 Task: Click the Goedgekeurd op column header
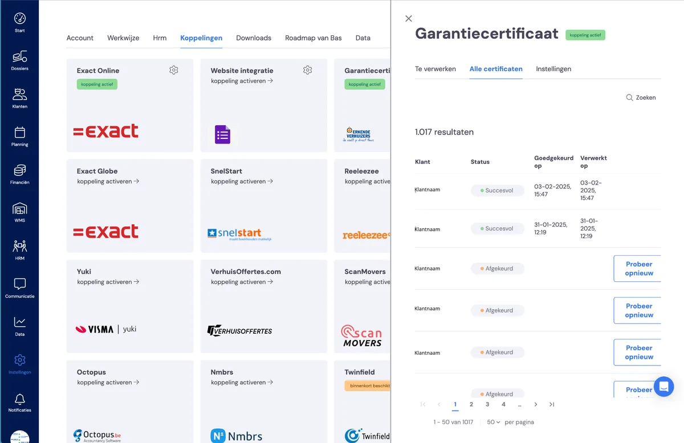(x=553, y=162)
